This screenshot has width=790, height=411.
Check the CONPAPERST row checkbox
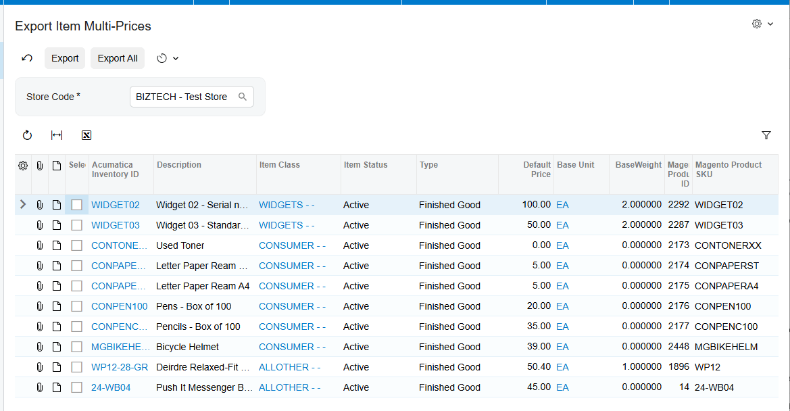pos(76,266)
